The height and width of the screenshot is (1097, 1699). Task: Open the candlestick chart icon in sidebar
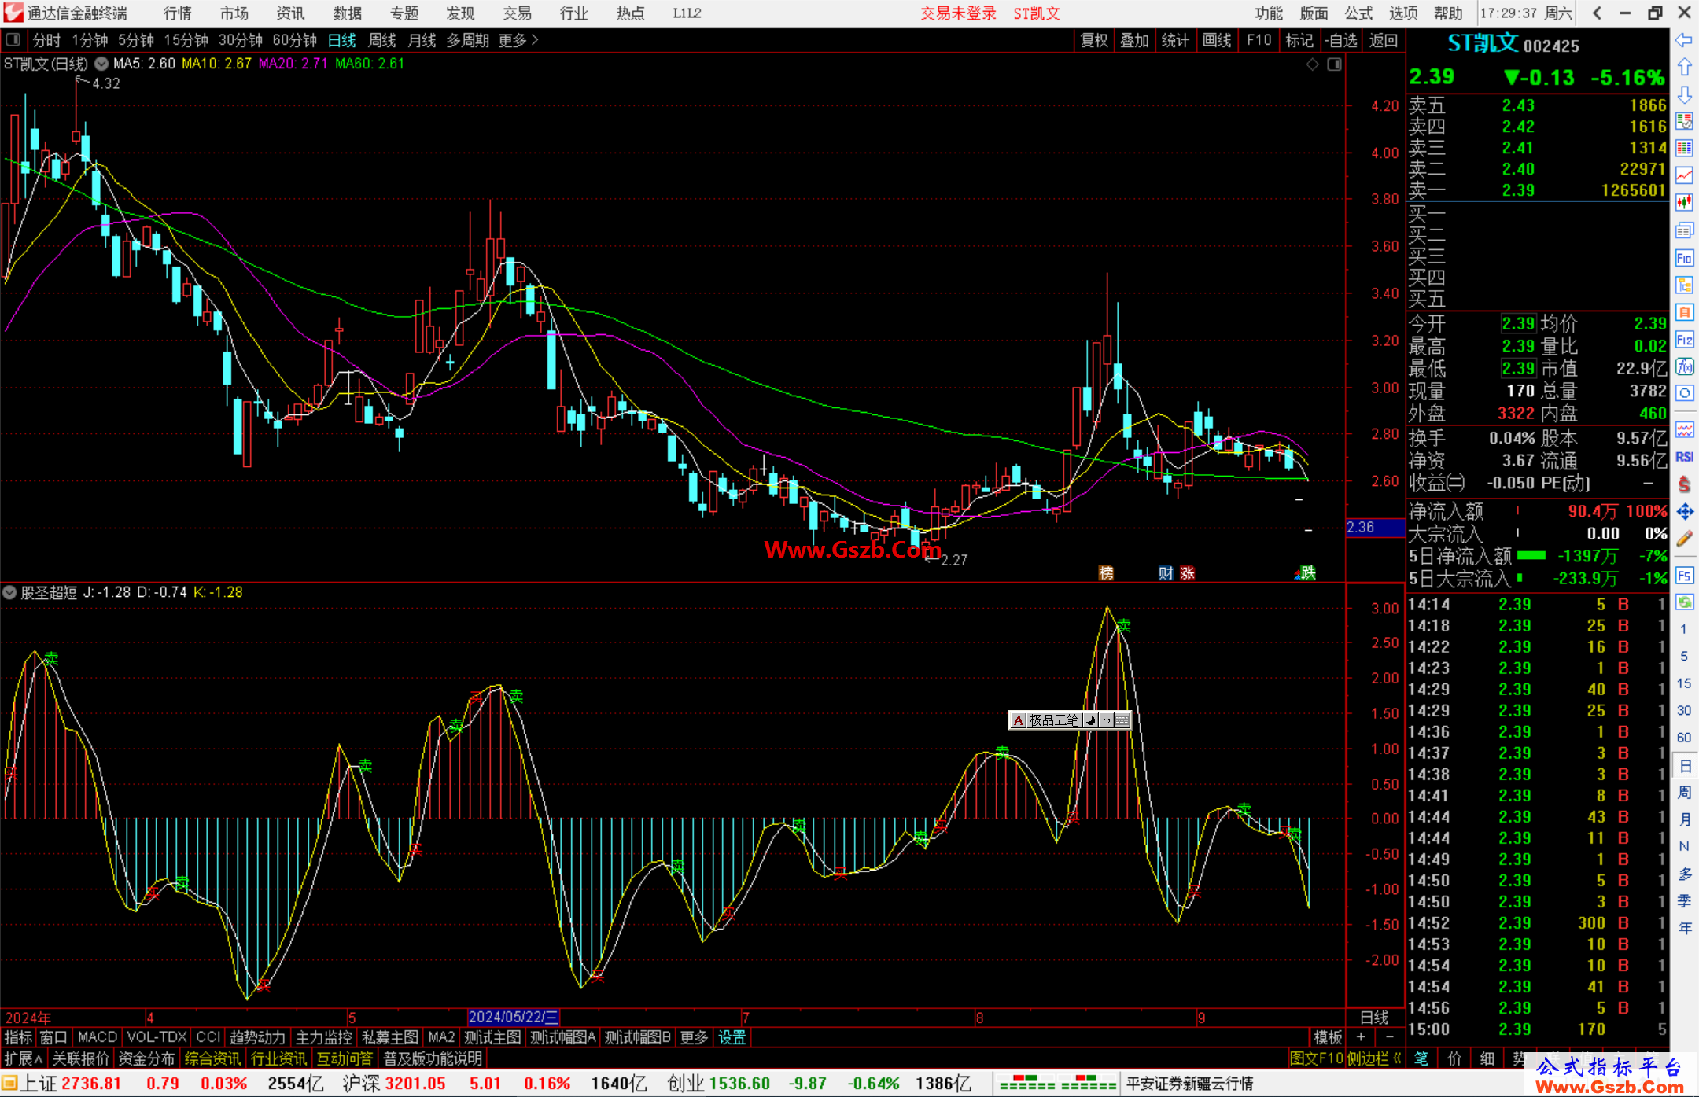pyautogui.click(x=1684, y=202)
